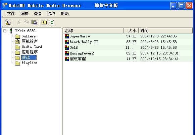Click the SuperMario game icon
Screen dimensions: 195x135
67,36
